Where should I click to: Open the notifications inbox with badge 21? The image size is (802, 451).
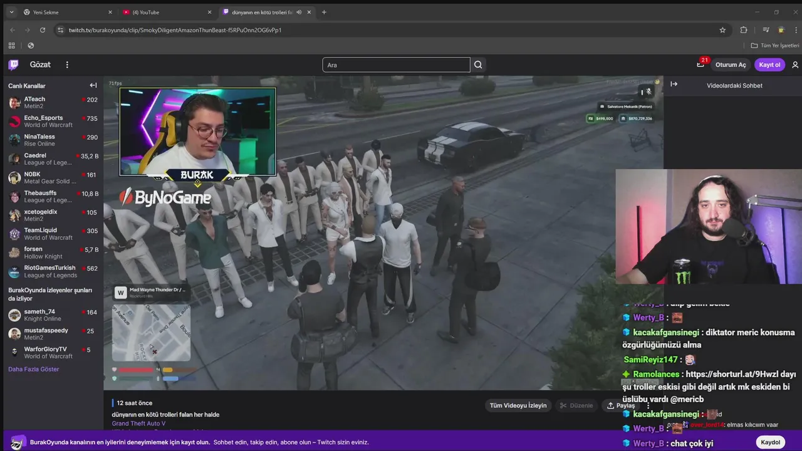[x=700, y=65]
